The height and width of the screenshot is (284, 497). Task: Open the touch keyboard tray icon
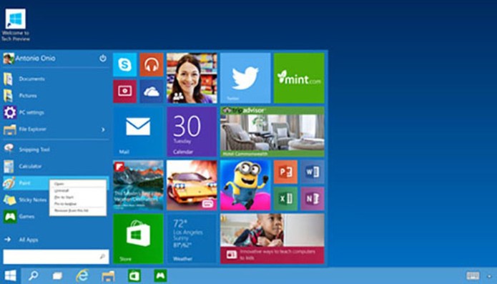tap(473, 275)
